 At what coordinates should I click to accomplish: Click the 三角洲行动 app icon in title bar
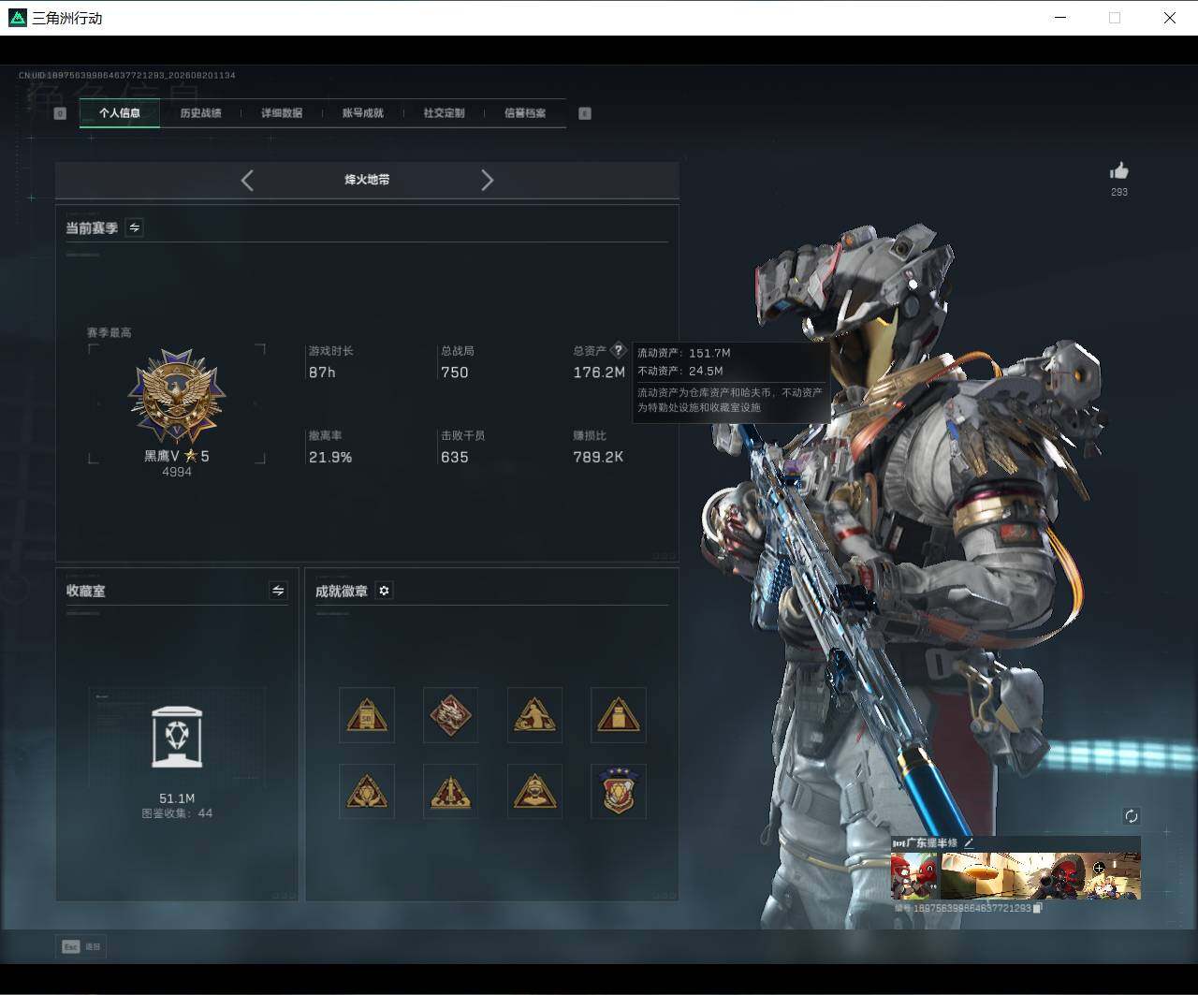coord(18,18)
